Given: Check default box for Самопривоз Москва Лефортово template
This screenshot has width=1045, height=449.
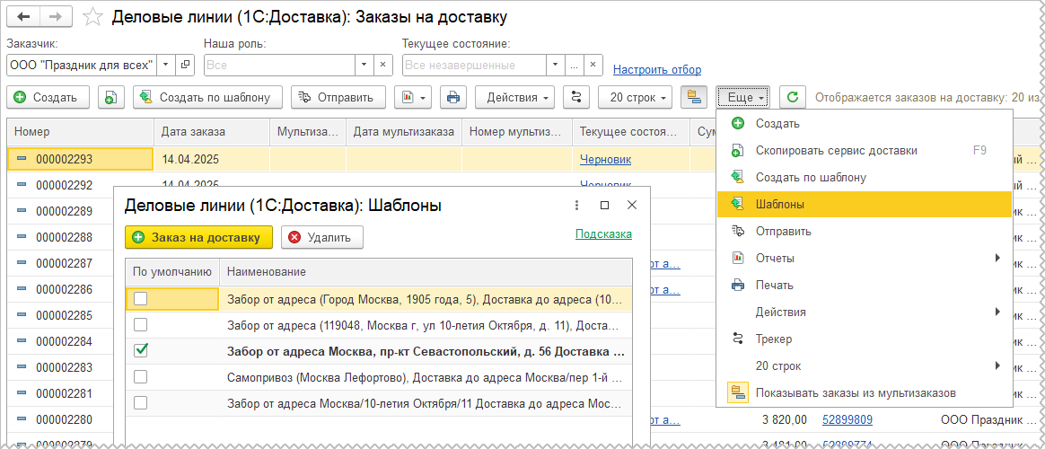Looking at the screenshot, I should pos(141,376).
